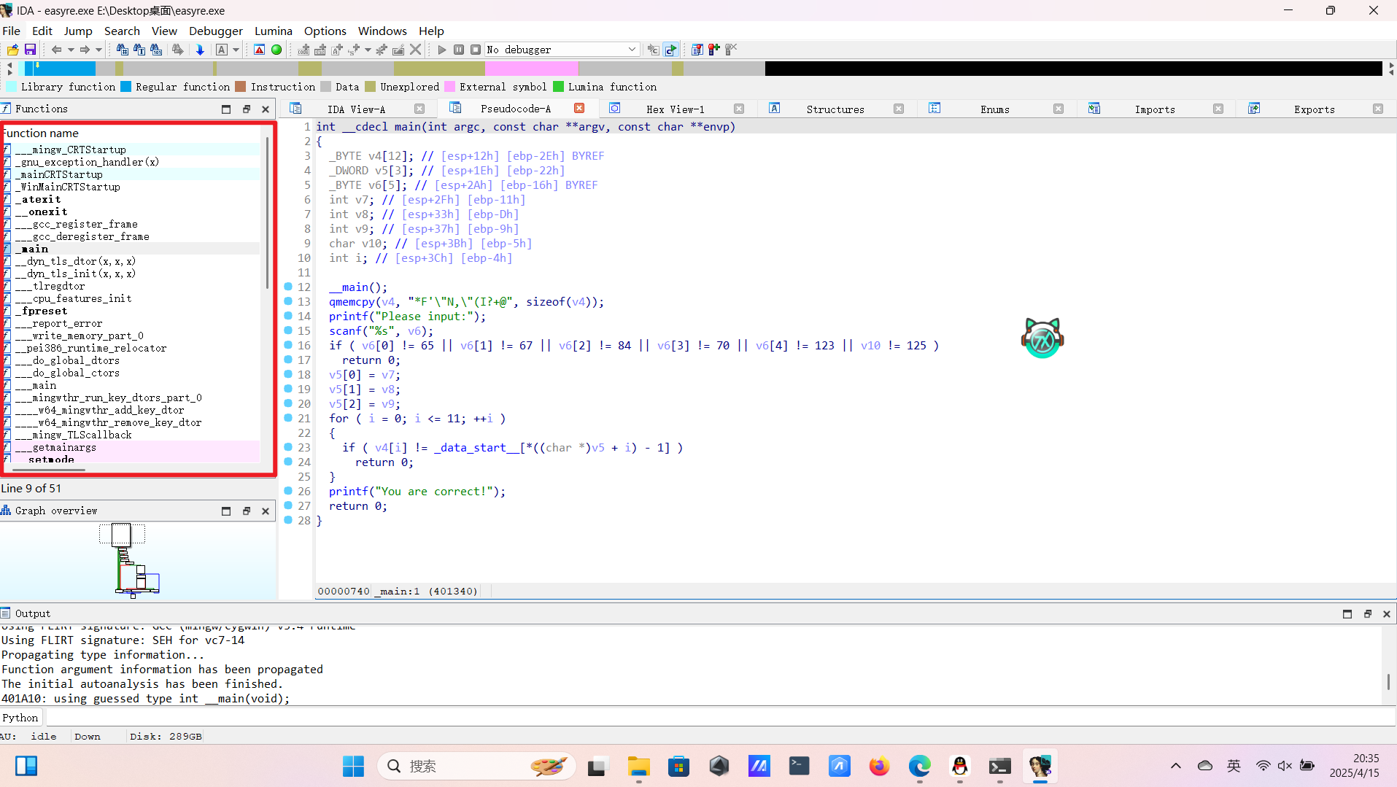The width and height of the screenshot is (1397, 787).
Task: Click the Firefox icon on the taskbar
Action: point(879,767)
